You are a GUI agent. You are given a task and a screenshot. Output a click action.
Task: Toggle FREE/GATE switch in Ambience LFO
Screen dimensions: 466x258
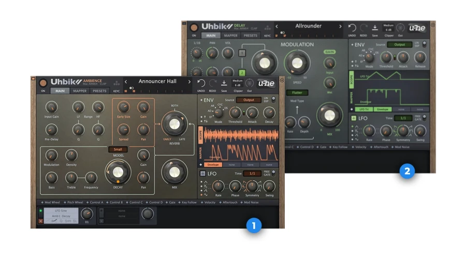(x=273, y=173)
